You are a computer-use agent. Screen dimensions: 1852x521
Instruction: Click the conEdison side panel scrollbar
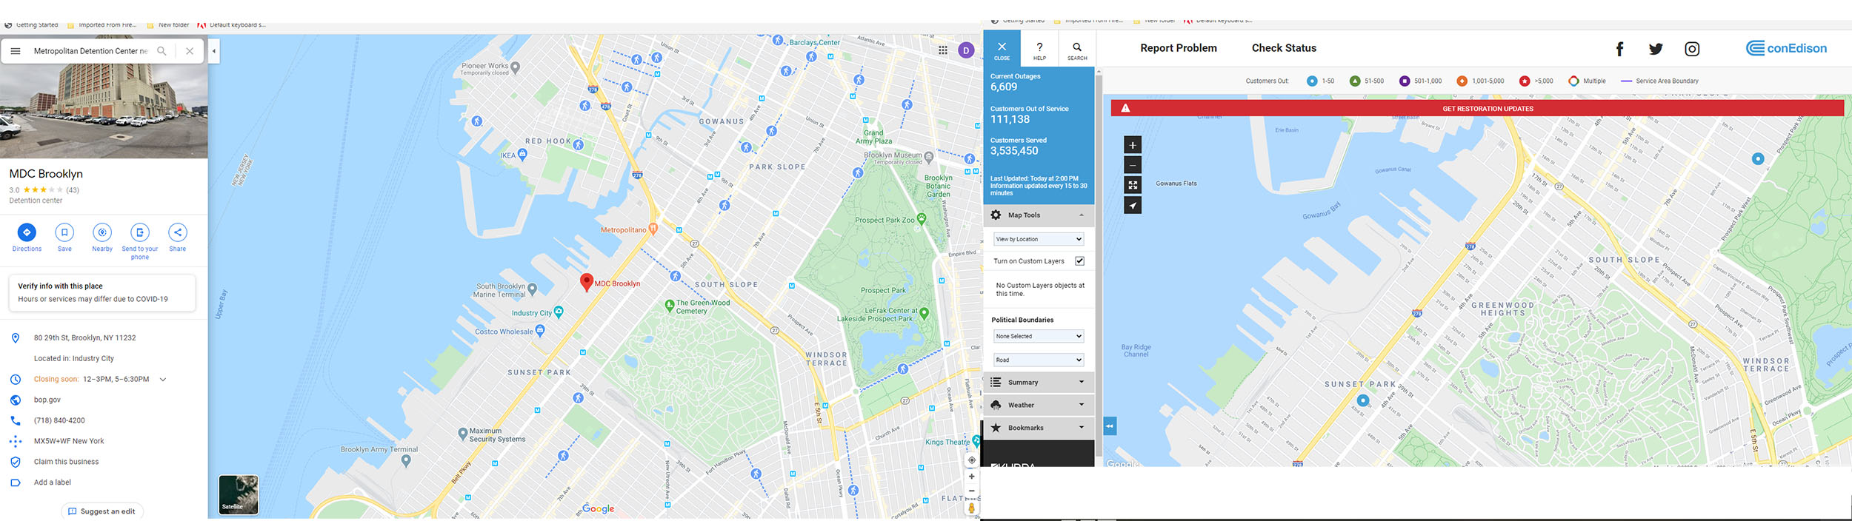(1099, 265)
